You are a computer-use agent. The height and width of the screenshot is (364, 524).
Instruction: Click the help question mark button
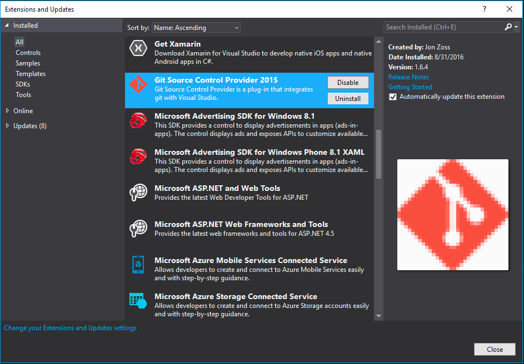click(x=485, y=9)
